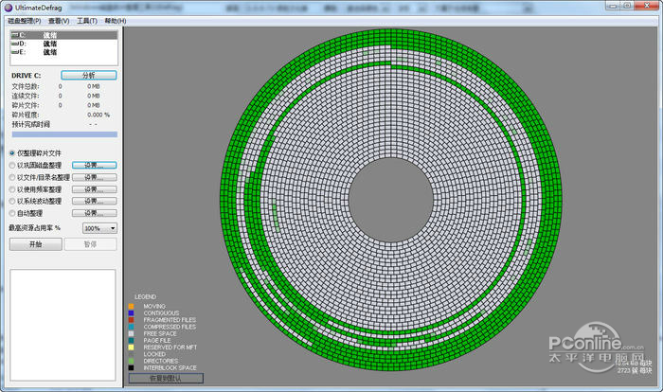Screen dimensions: 663x392
Task: Select 以使用频率整理 radio option
Action: 12,189
